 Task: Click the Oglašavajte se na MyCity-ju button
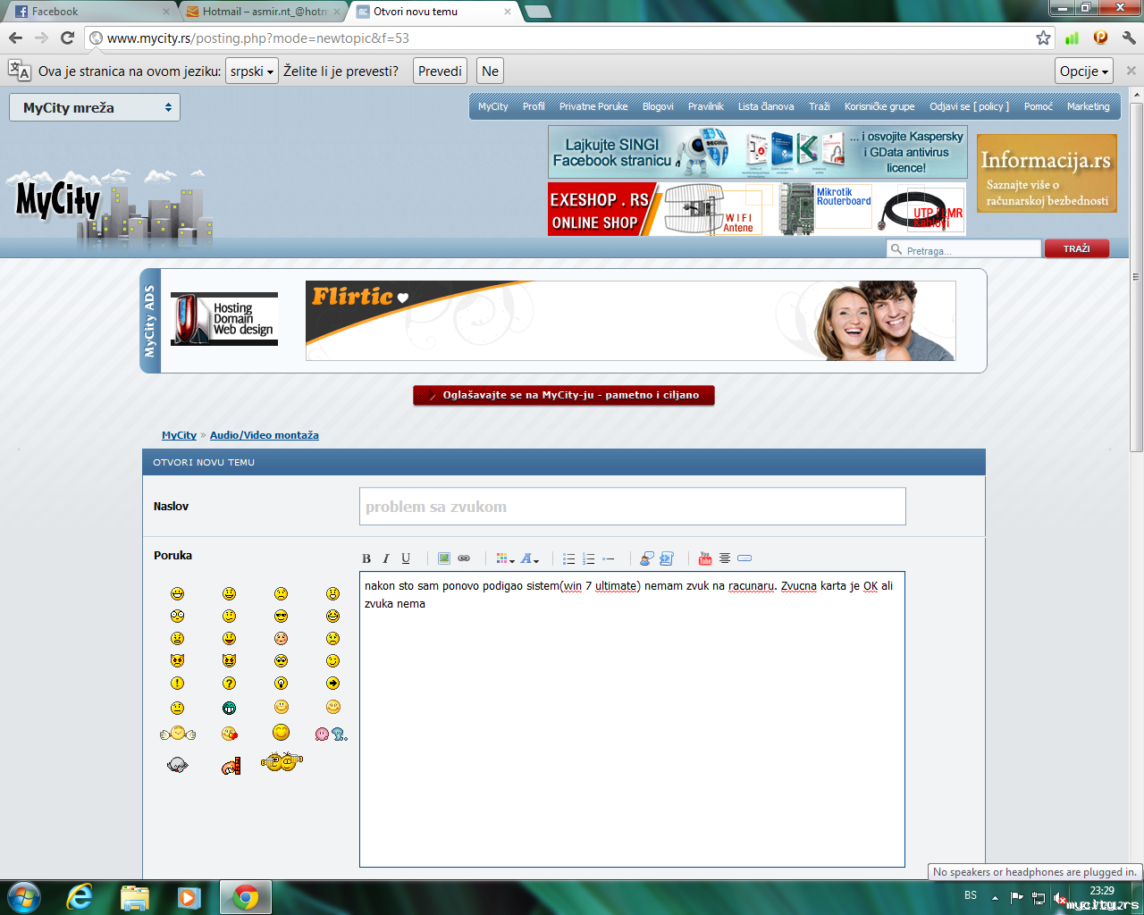[564, 395]
